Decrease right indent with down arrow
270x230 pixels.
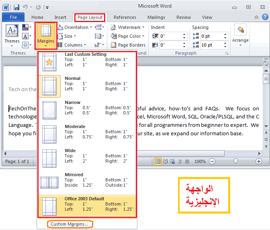click(184, 47)
